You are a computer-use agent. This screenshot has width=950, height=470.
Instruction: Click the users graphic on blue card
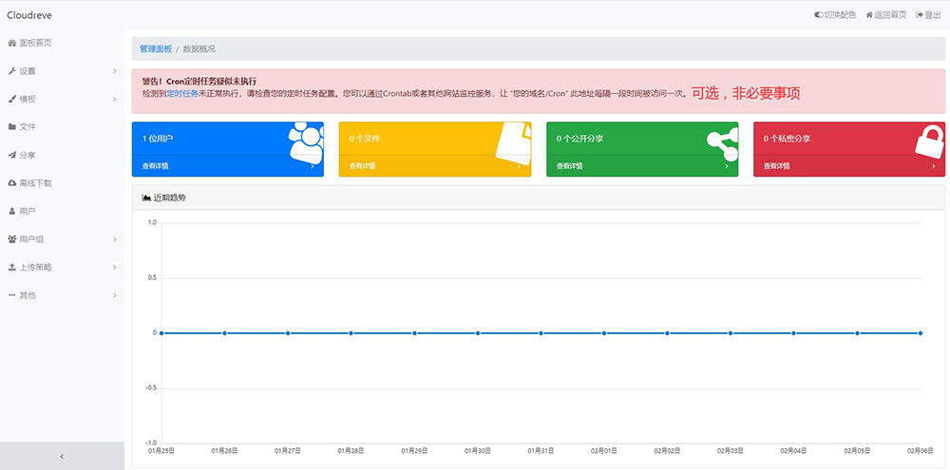306,142
